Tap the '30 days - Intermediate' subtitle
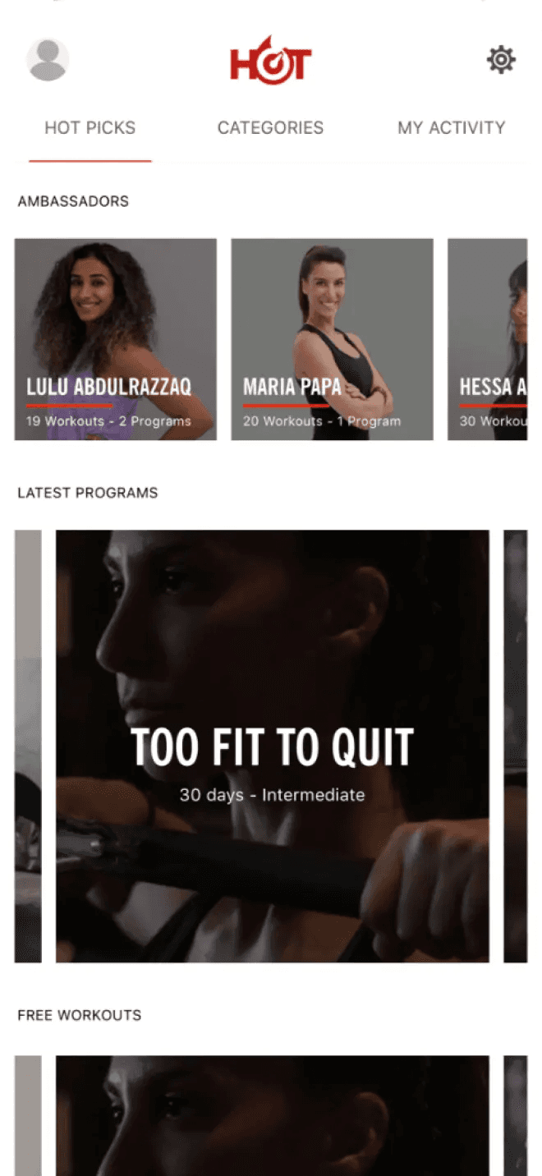 click(273, 795)
